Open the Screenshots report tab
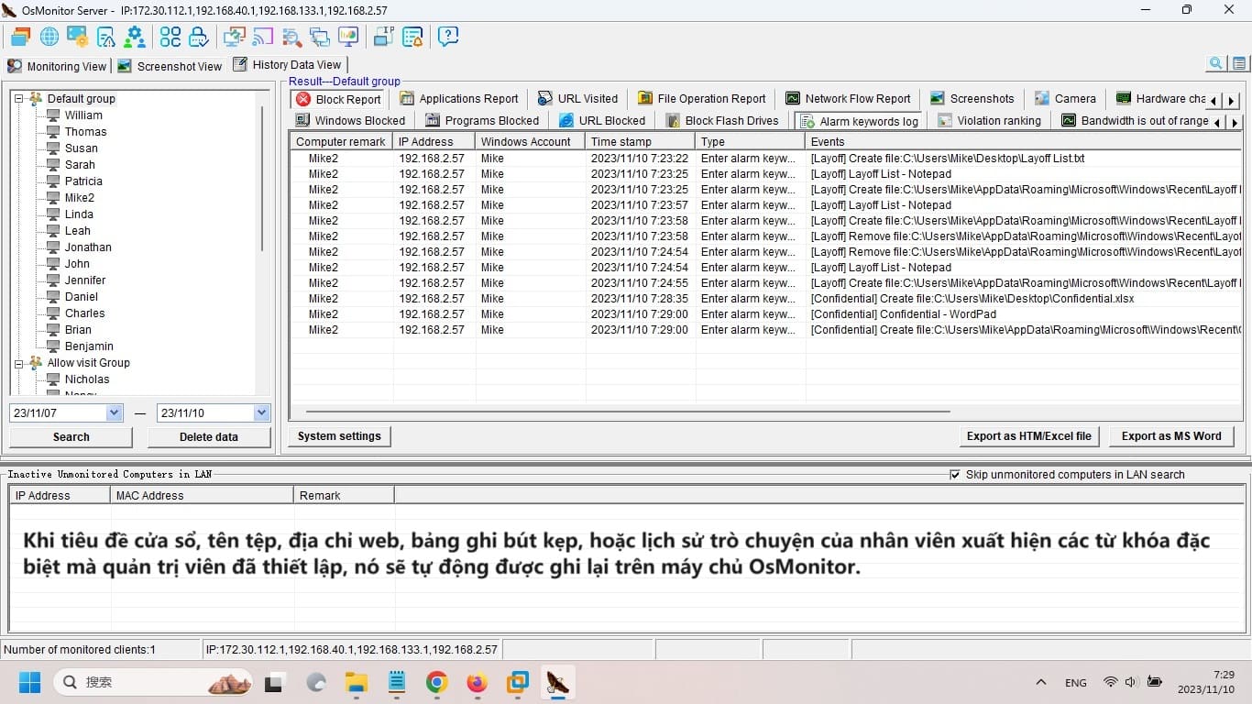 point(972,99)
